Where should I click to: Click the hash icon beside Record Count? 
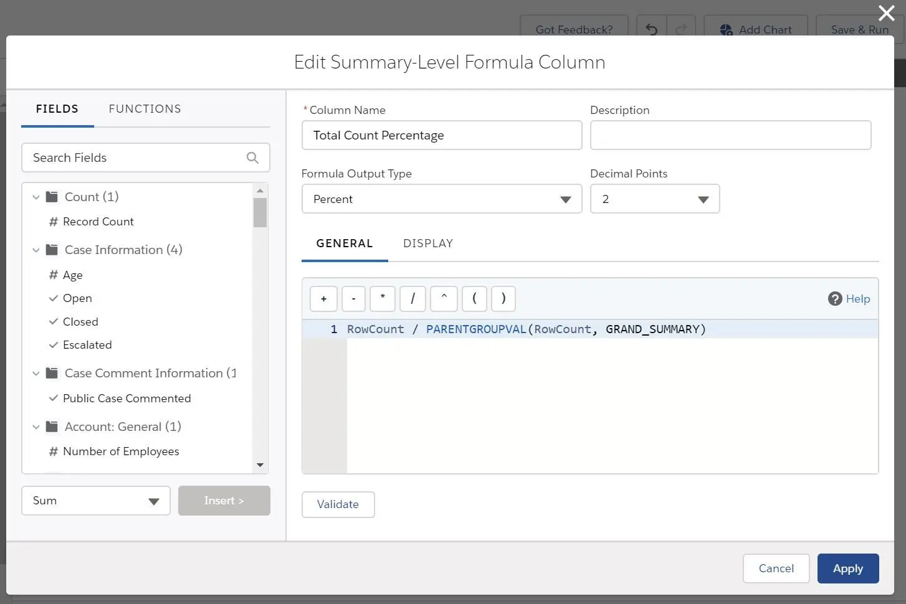[x=54, y=222]
